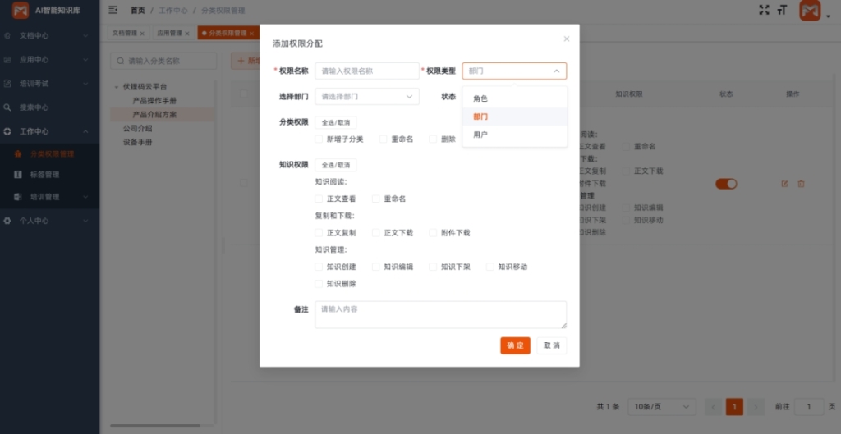Screen dimensions: 841x434
Task: Tick the dialog's 正文下载 checkbox
Action: coord(376,233)
